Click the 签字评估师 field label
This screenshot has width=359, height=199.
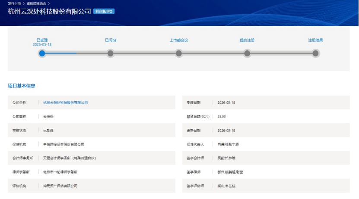point(195,186)
